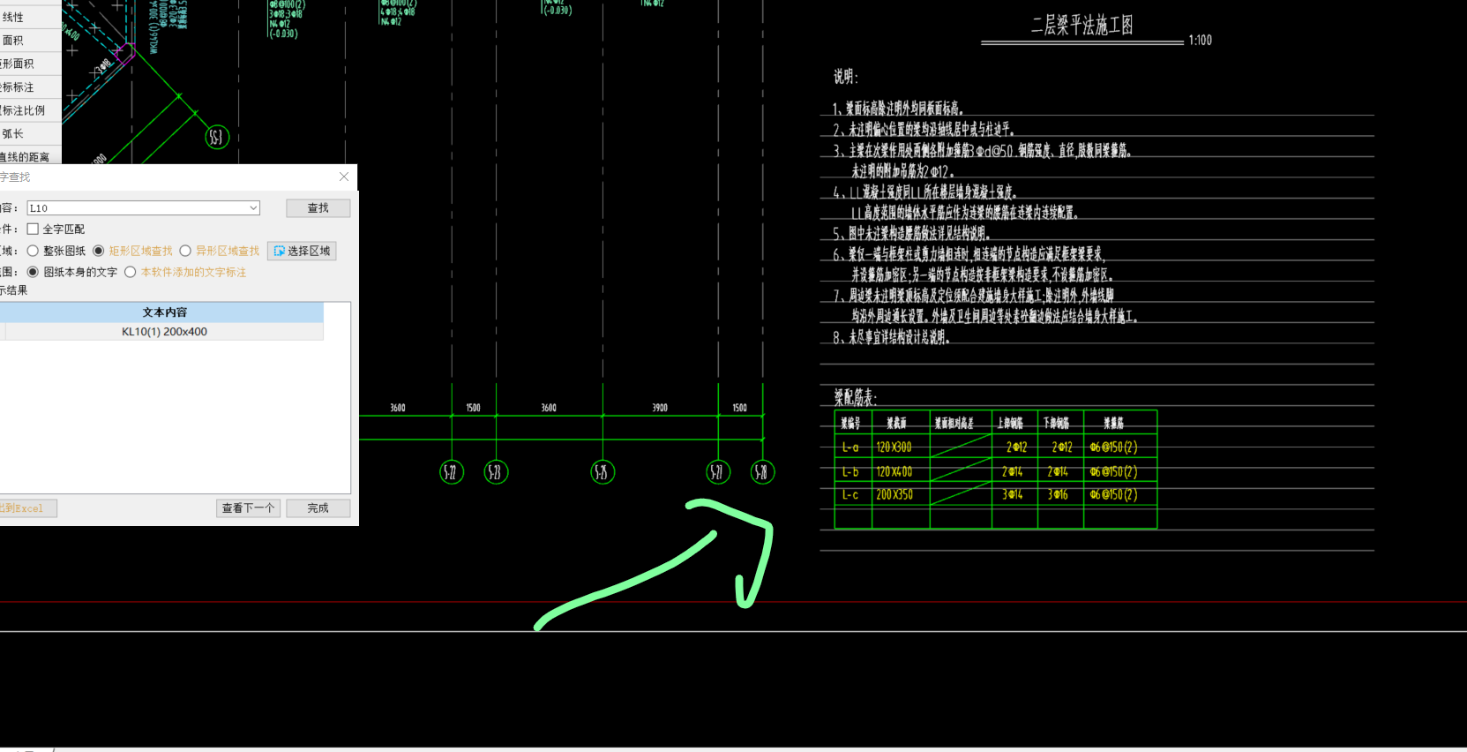This screenshot has height=752, width=1467.
Task: Choose 坐标标注 in the measurement menu
Action: pyautogui.click(x=31, y=87)
